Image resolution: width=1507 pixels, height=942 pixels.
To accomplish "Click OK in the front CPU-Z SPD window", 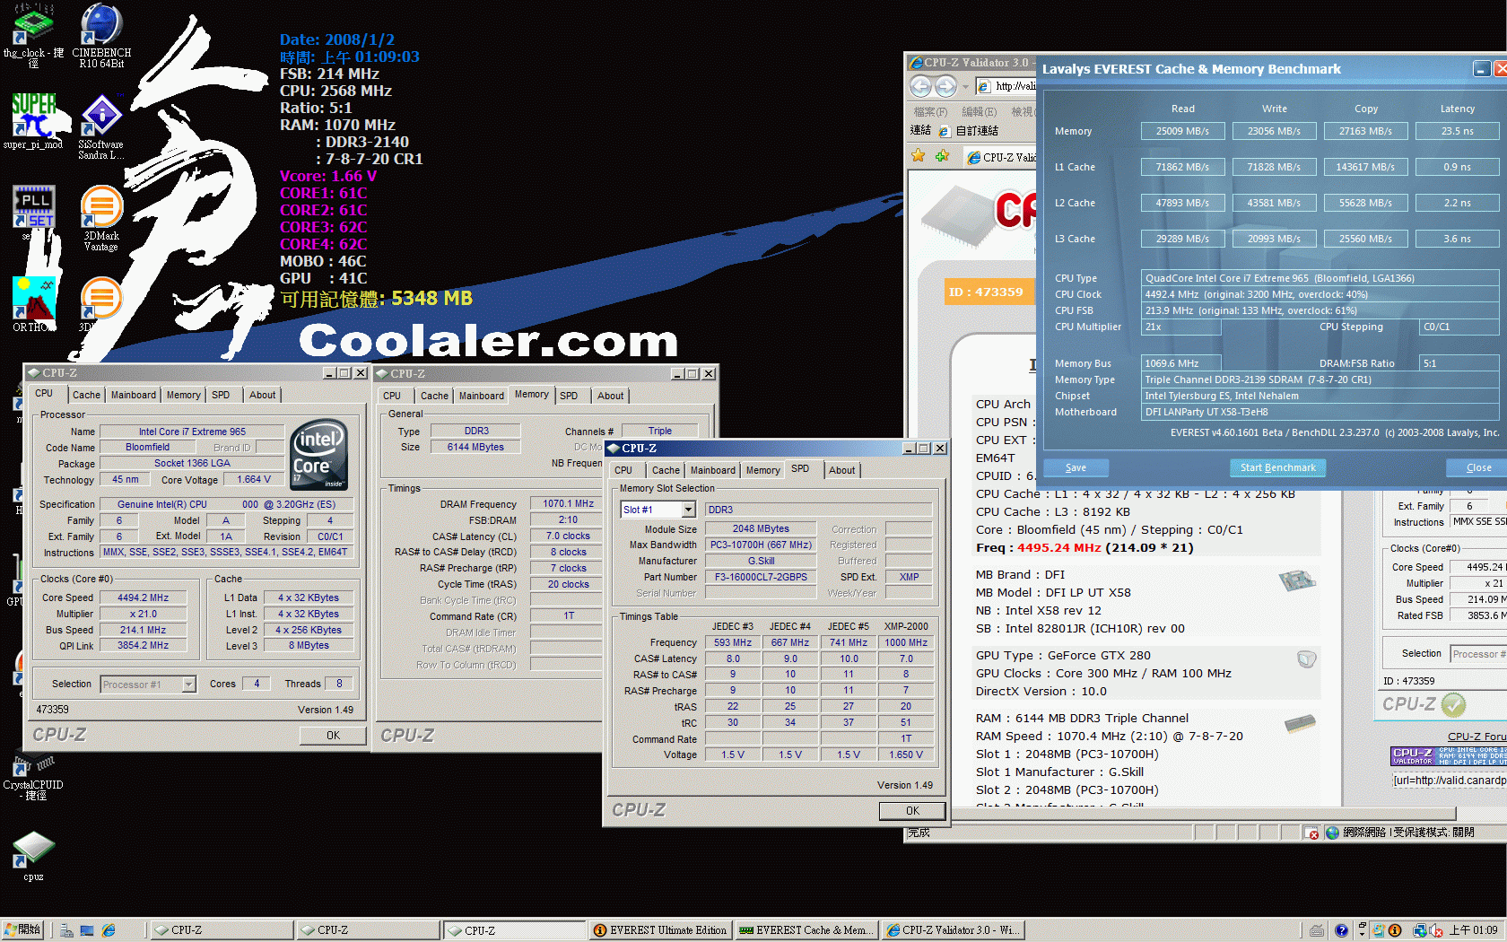I will click(912, 810).
